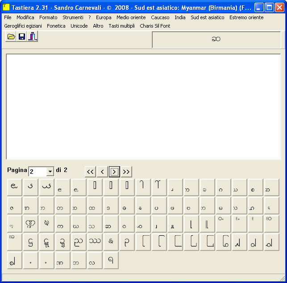Insert the large ည character key
Viewport: 287px width, 283px height.
coord(79,242)
